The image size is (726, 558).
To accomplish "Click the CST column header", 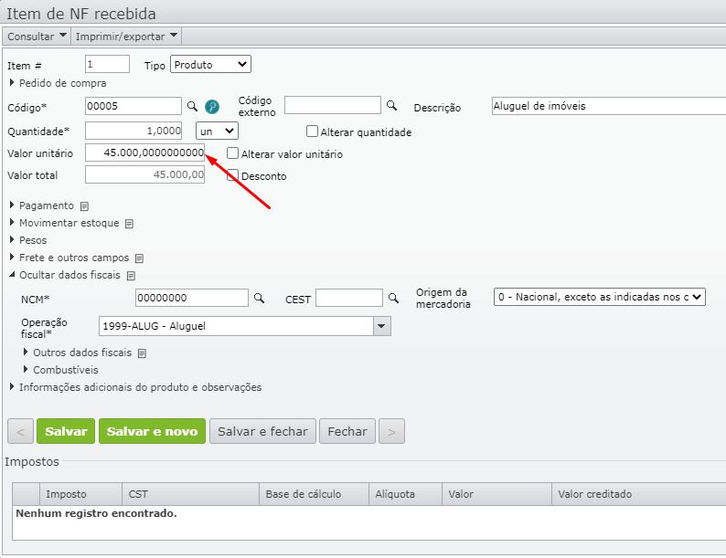I will click(191, 494).
